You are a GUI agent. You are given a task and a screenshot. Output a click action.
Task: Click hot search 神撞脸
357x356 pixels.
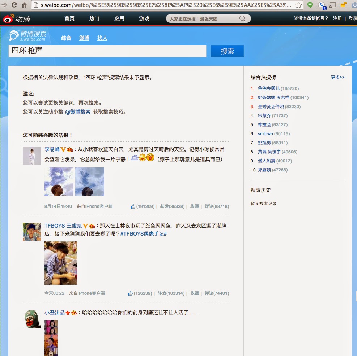tap(264, 125)
